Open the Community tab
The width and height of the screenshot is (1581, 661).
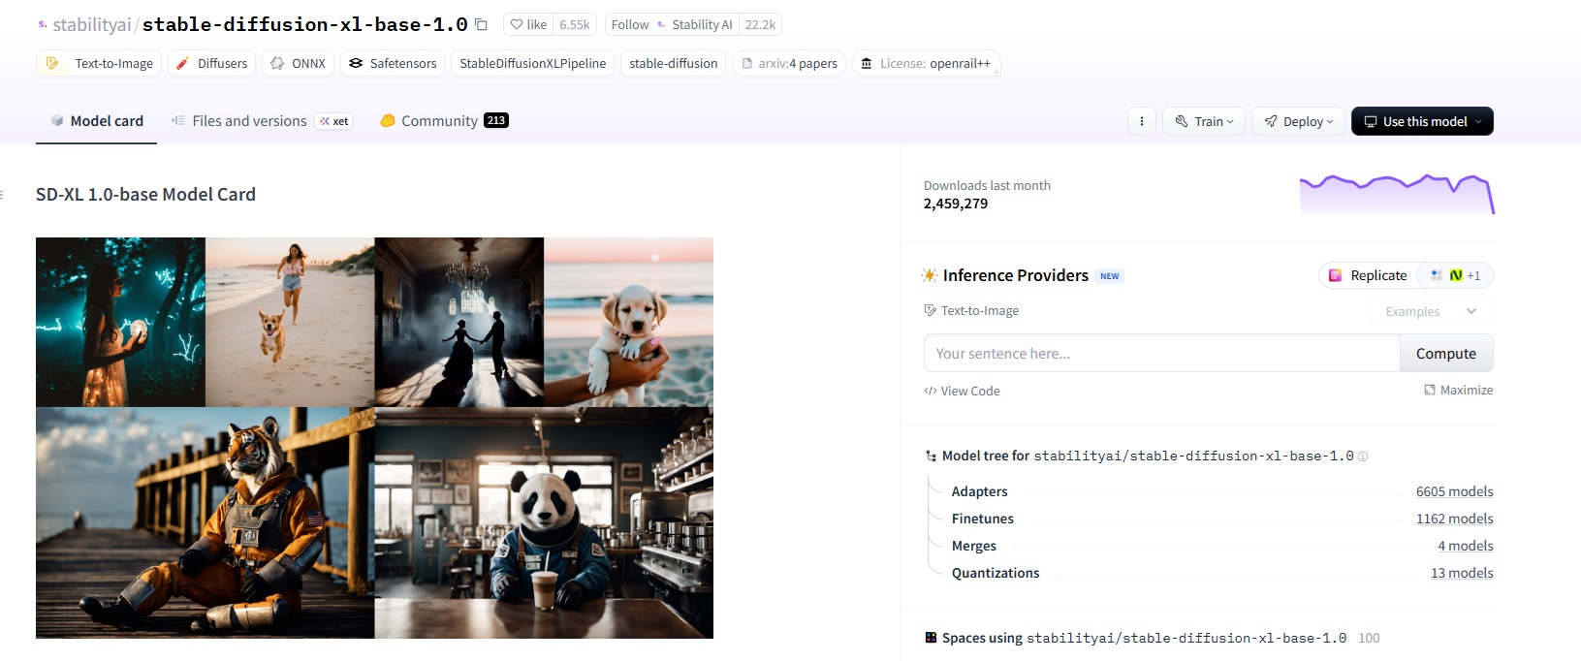click(444, 121)
